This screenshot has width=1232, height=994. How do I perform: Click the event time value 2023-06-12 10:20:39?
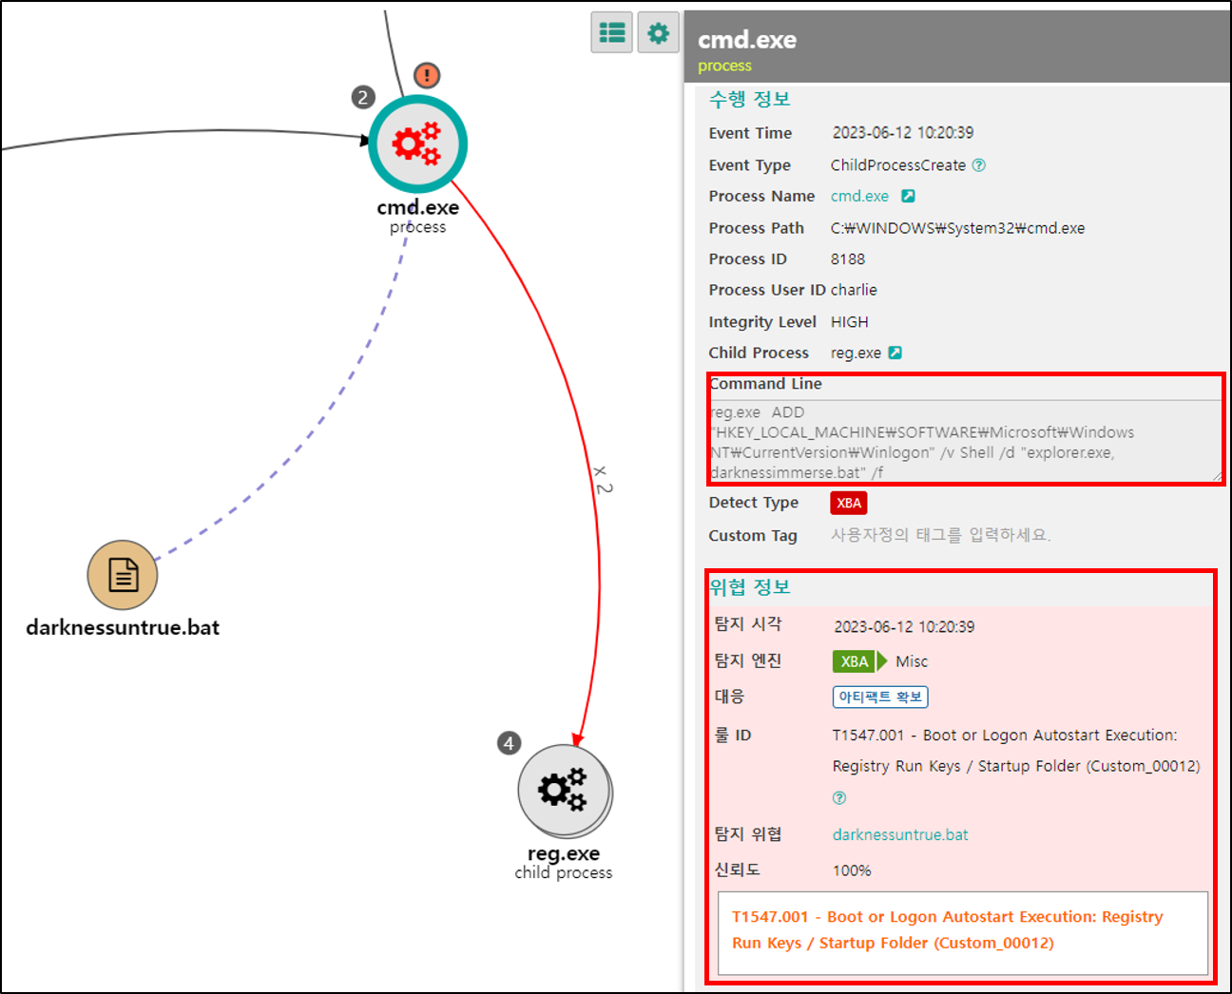point(903,133)
